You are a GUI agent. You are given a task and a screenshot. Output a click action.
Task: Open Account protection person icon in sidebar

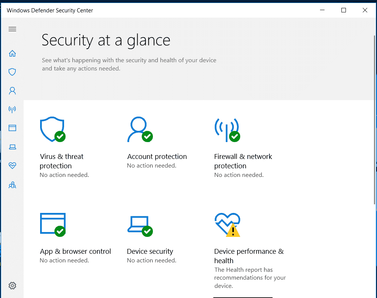pyautogui.click(x=12, y=91)
